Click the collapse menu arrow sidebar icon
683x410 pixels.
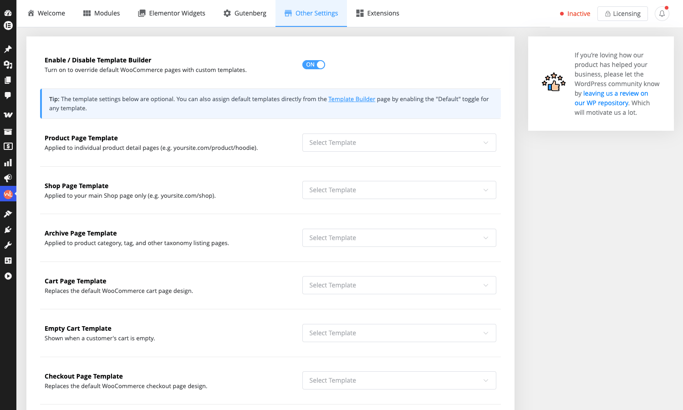8,276
